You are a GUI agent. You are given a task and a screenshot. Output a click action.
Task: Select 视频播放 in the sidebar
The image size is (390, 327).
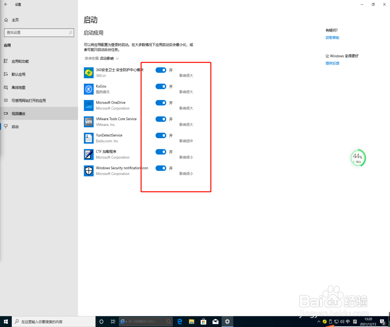tap(21, 113)
